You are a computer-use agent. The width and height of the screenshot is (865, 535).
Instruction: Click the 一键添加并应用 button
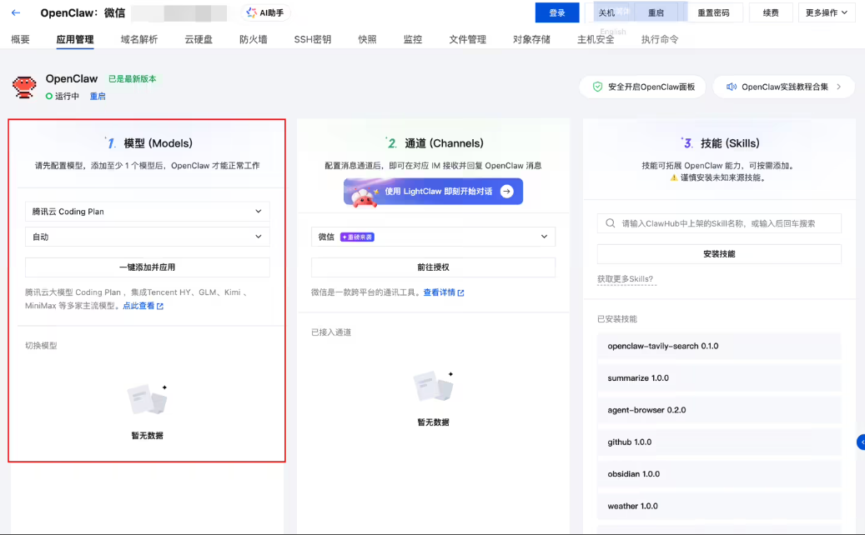tap(147, 267)
